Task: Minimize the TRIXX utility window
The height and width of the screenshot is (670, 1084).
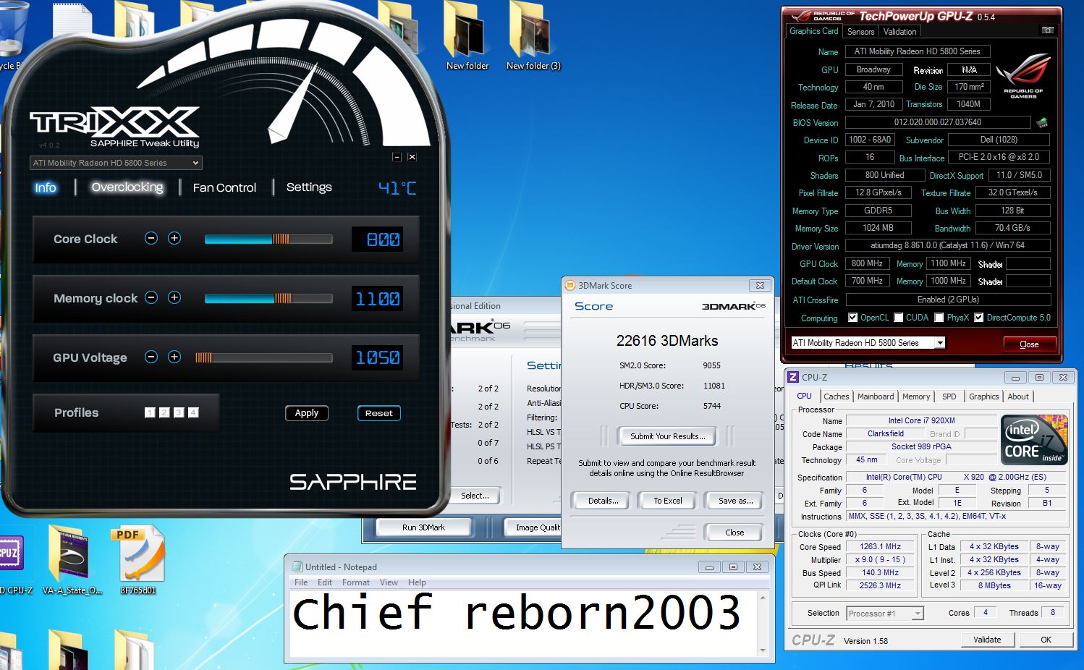Action: coord(397,157)
